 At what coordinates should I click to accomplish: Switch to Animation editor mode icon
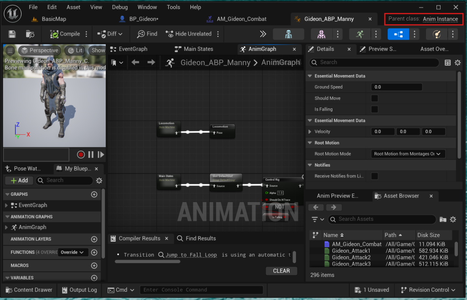[360, 34]
